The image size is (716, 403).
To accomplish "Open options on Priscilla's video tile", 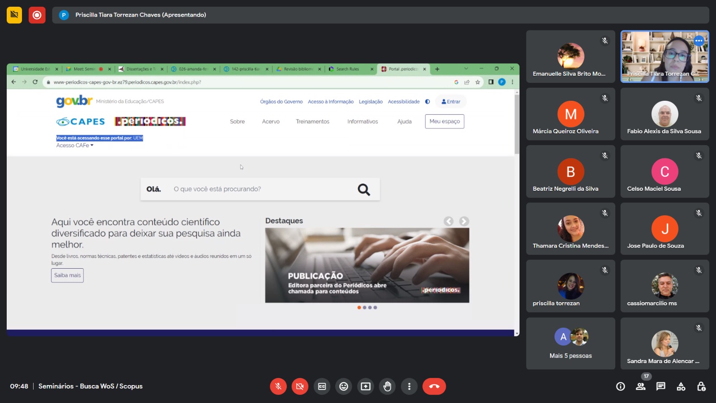I will pyautogui.click(x=699, y=41).
